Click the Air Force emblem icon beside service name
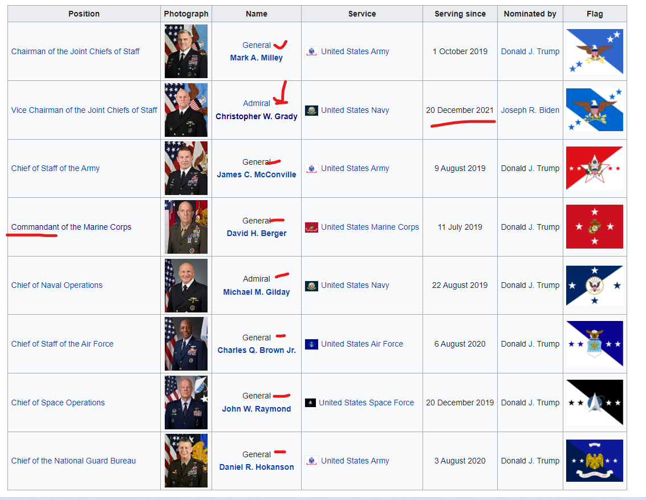Image resolution: width=646 pixels, height=500 pixels. [x=311, y=344]
